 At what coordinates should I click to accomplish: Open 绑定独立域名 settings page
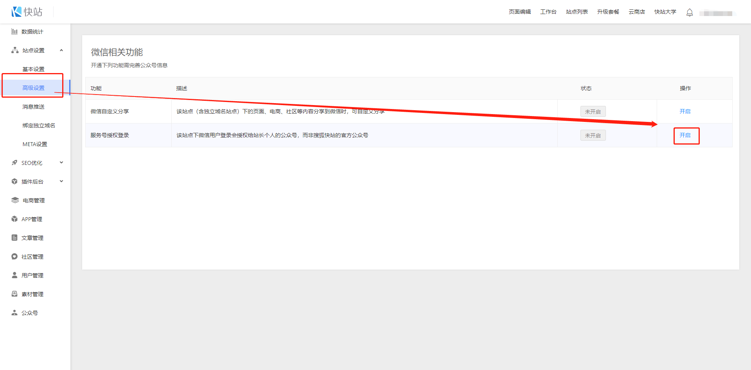coord(39,125)
